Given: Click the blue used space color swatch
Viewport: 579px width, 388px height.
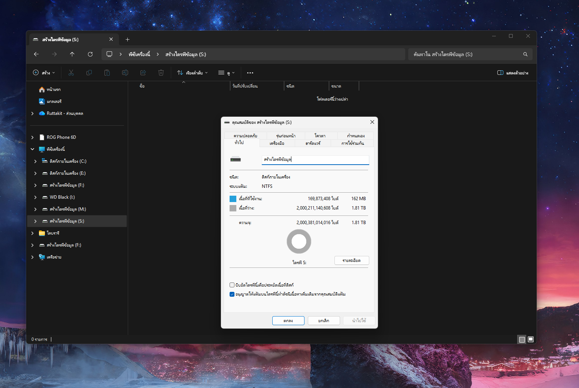Looking at the screenshot, I should tap(233, 199).
